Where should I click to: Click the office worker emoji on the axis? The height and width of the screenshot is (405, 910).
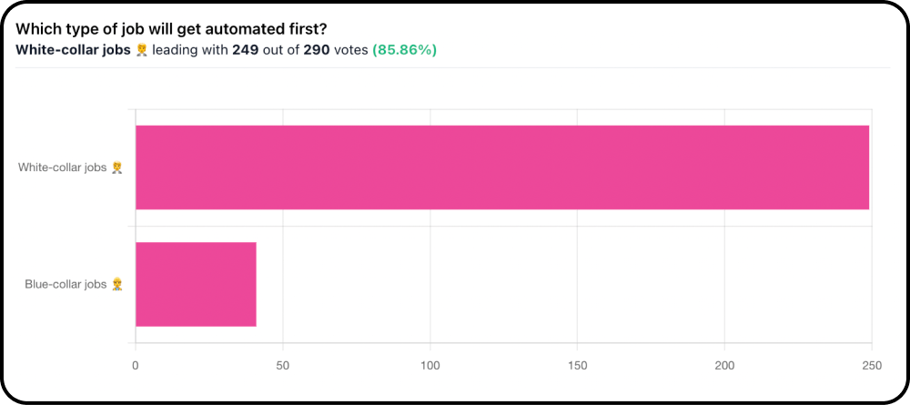click(x=117, y=167)
